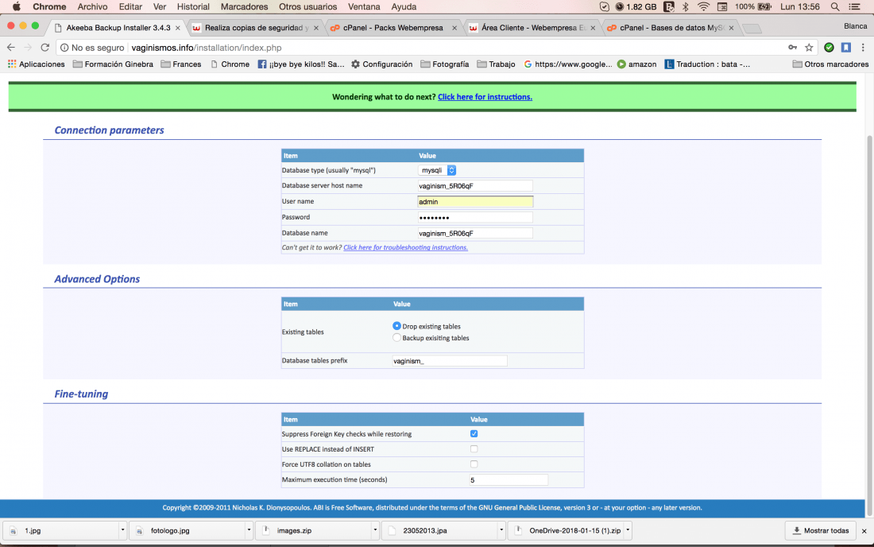The width and height of the screenshot is (874, 547).
Task: Open the Historial menu
Action: [x=193, y=6]
